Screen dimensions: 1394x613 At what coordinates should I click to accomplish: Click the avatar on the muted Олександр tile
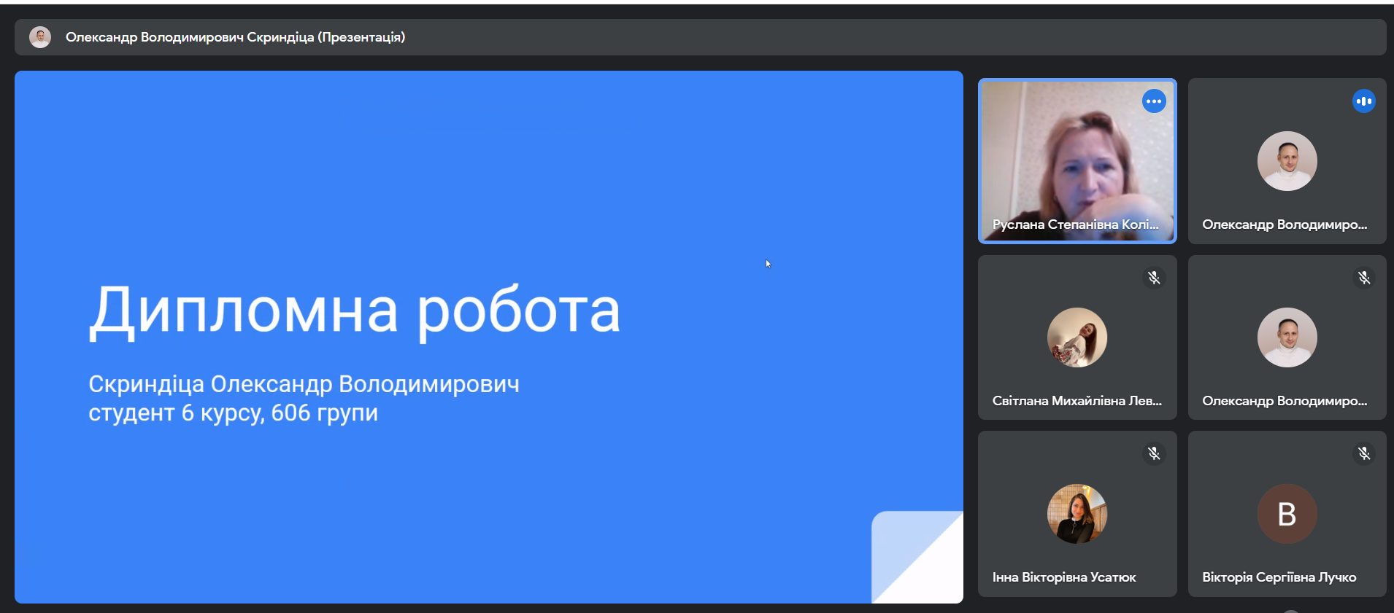click(x=1287, y=337)
